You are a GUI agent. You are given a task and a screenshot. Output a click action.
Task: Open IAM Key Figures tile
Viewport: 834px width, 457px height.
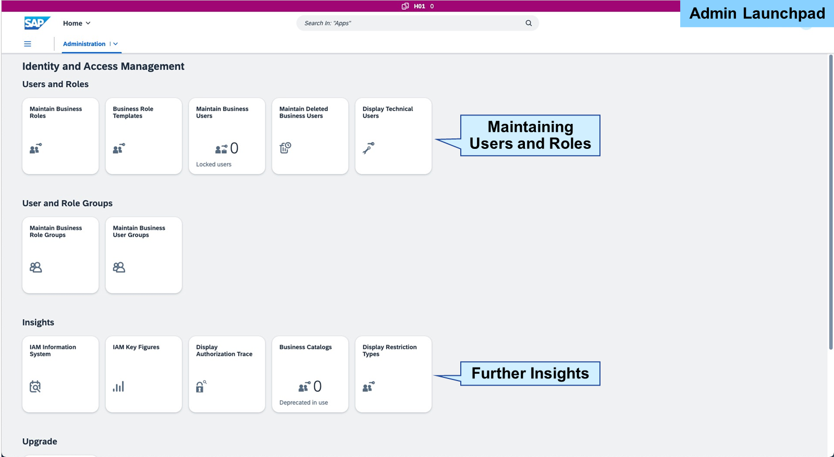coord(144,374)
